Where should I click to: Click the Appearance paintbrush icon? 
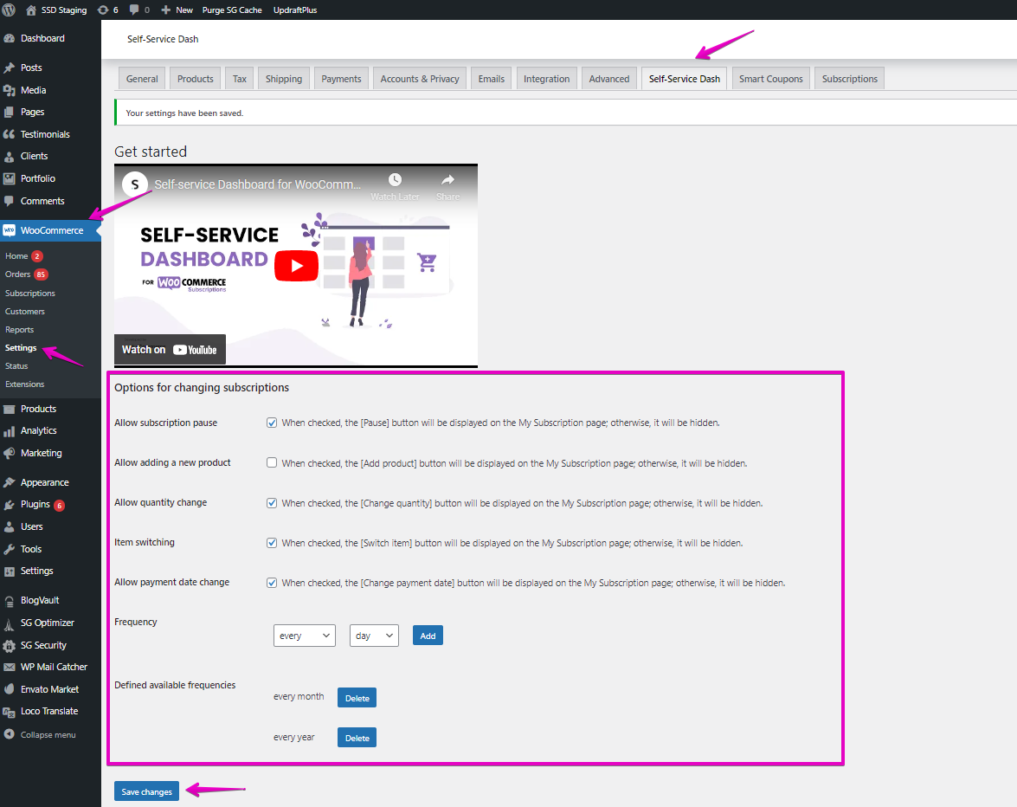[9, 482]
